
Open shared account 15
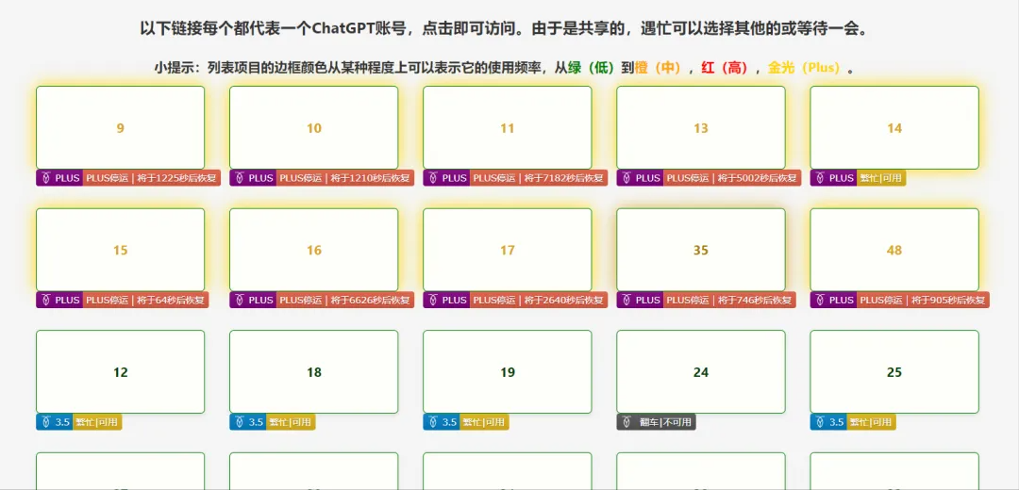click(120, 250)
